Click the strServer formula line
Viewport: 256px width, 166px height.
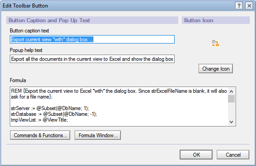point(50,108)
